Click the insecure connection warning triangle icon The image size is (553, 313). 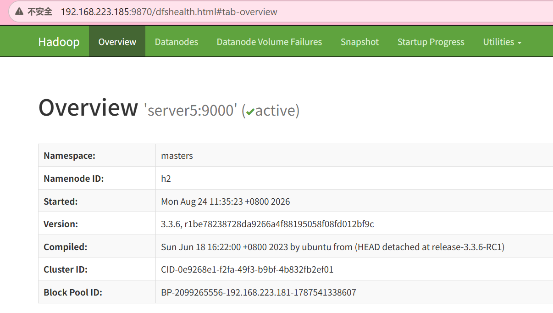coord(19,11)
